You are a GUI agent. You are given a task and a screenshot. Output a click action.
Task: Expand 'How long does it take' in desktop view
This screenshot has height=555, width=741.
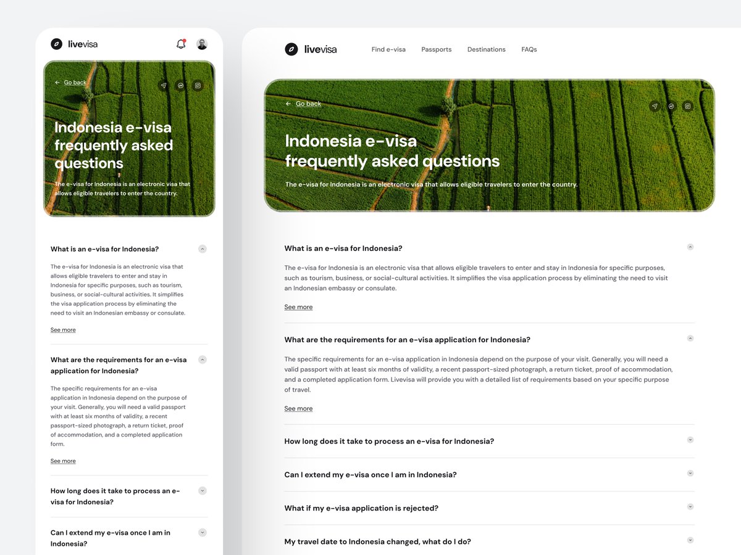click(690, 440)
